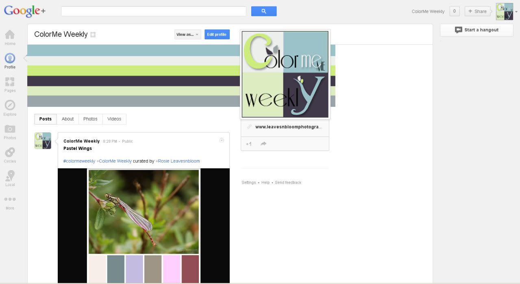Click the cream color swatch under photo
Image resolution: width=520 pixels, height=284 pixels.
point(97,269)
